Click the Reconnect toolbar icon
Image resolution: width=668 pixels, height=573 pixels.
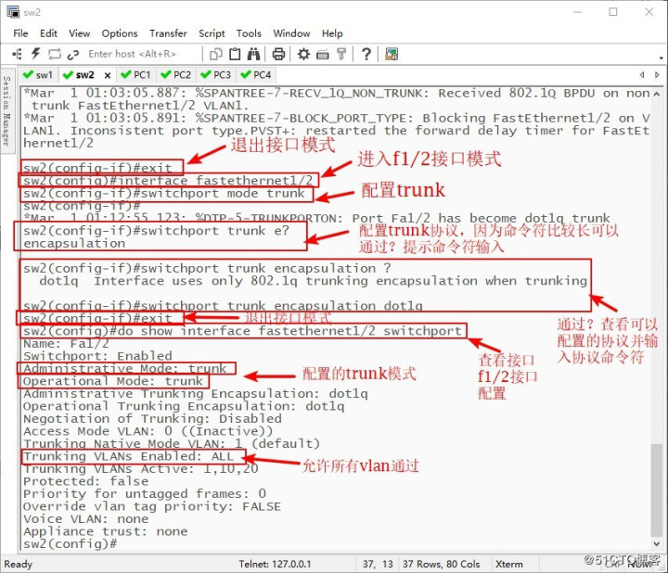click(55, 54)
